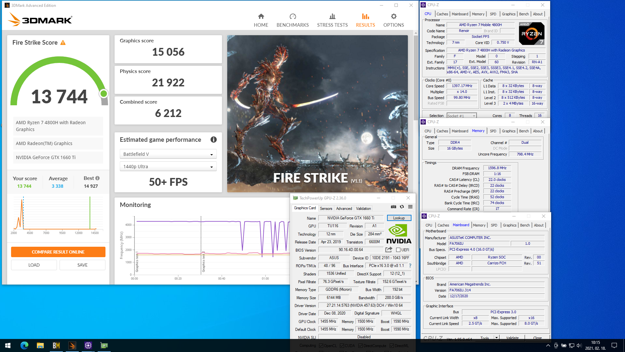The width and height of the screenshot is (625, 352).
Task: Open the GPU-Z hamburger menu
Action: click(410, 207)
